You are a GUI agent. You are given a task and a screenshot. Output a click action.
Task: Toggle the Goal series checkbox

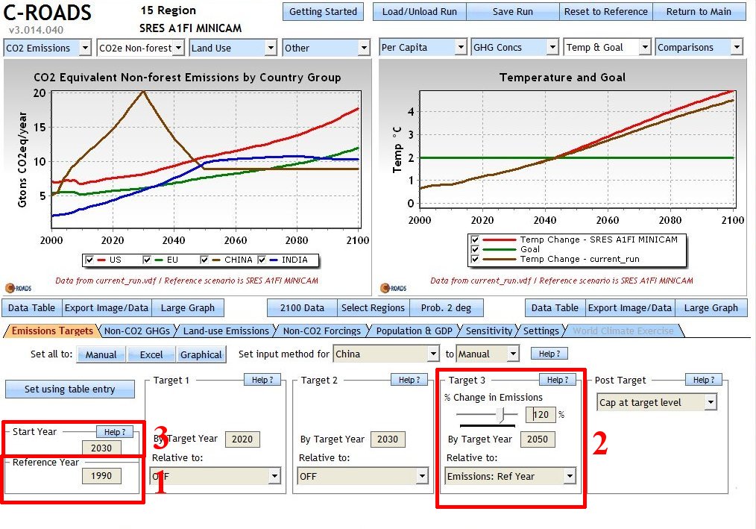tap(475, 249)
